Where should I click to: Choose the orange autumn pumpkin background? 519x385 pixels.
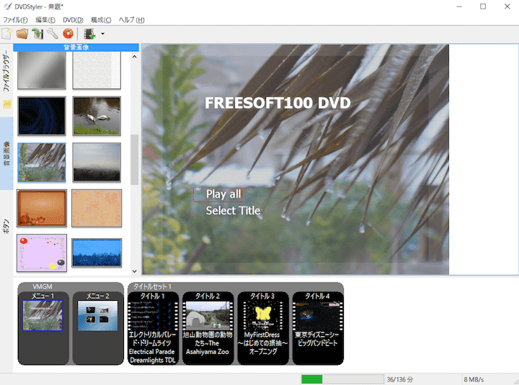pos(42,208)
